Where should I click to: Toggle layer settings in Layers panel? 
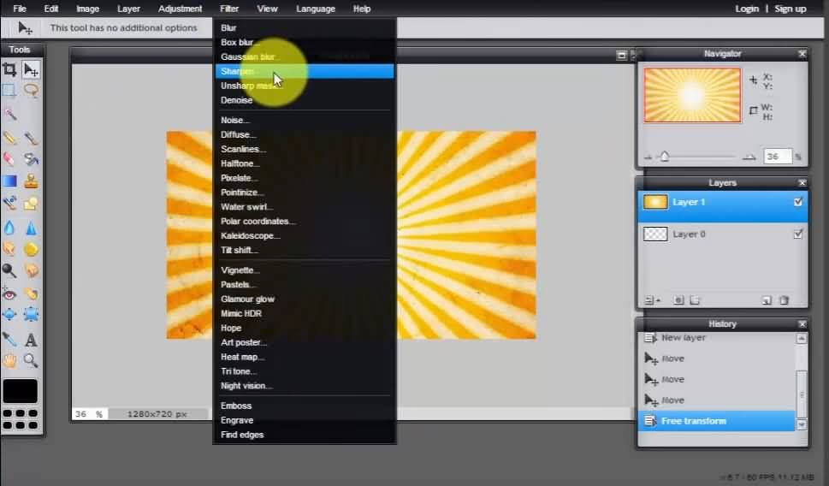[x=651, y=300]
